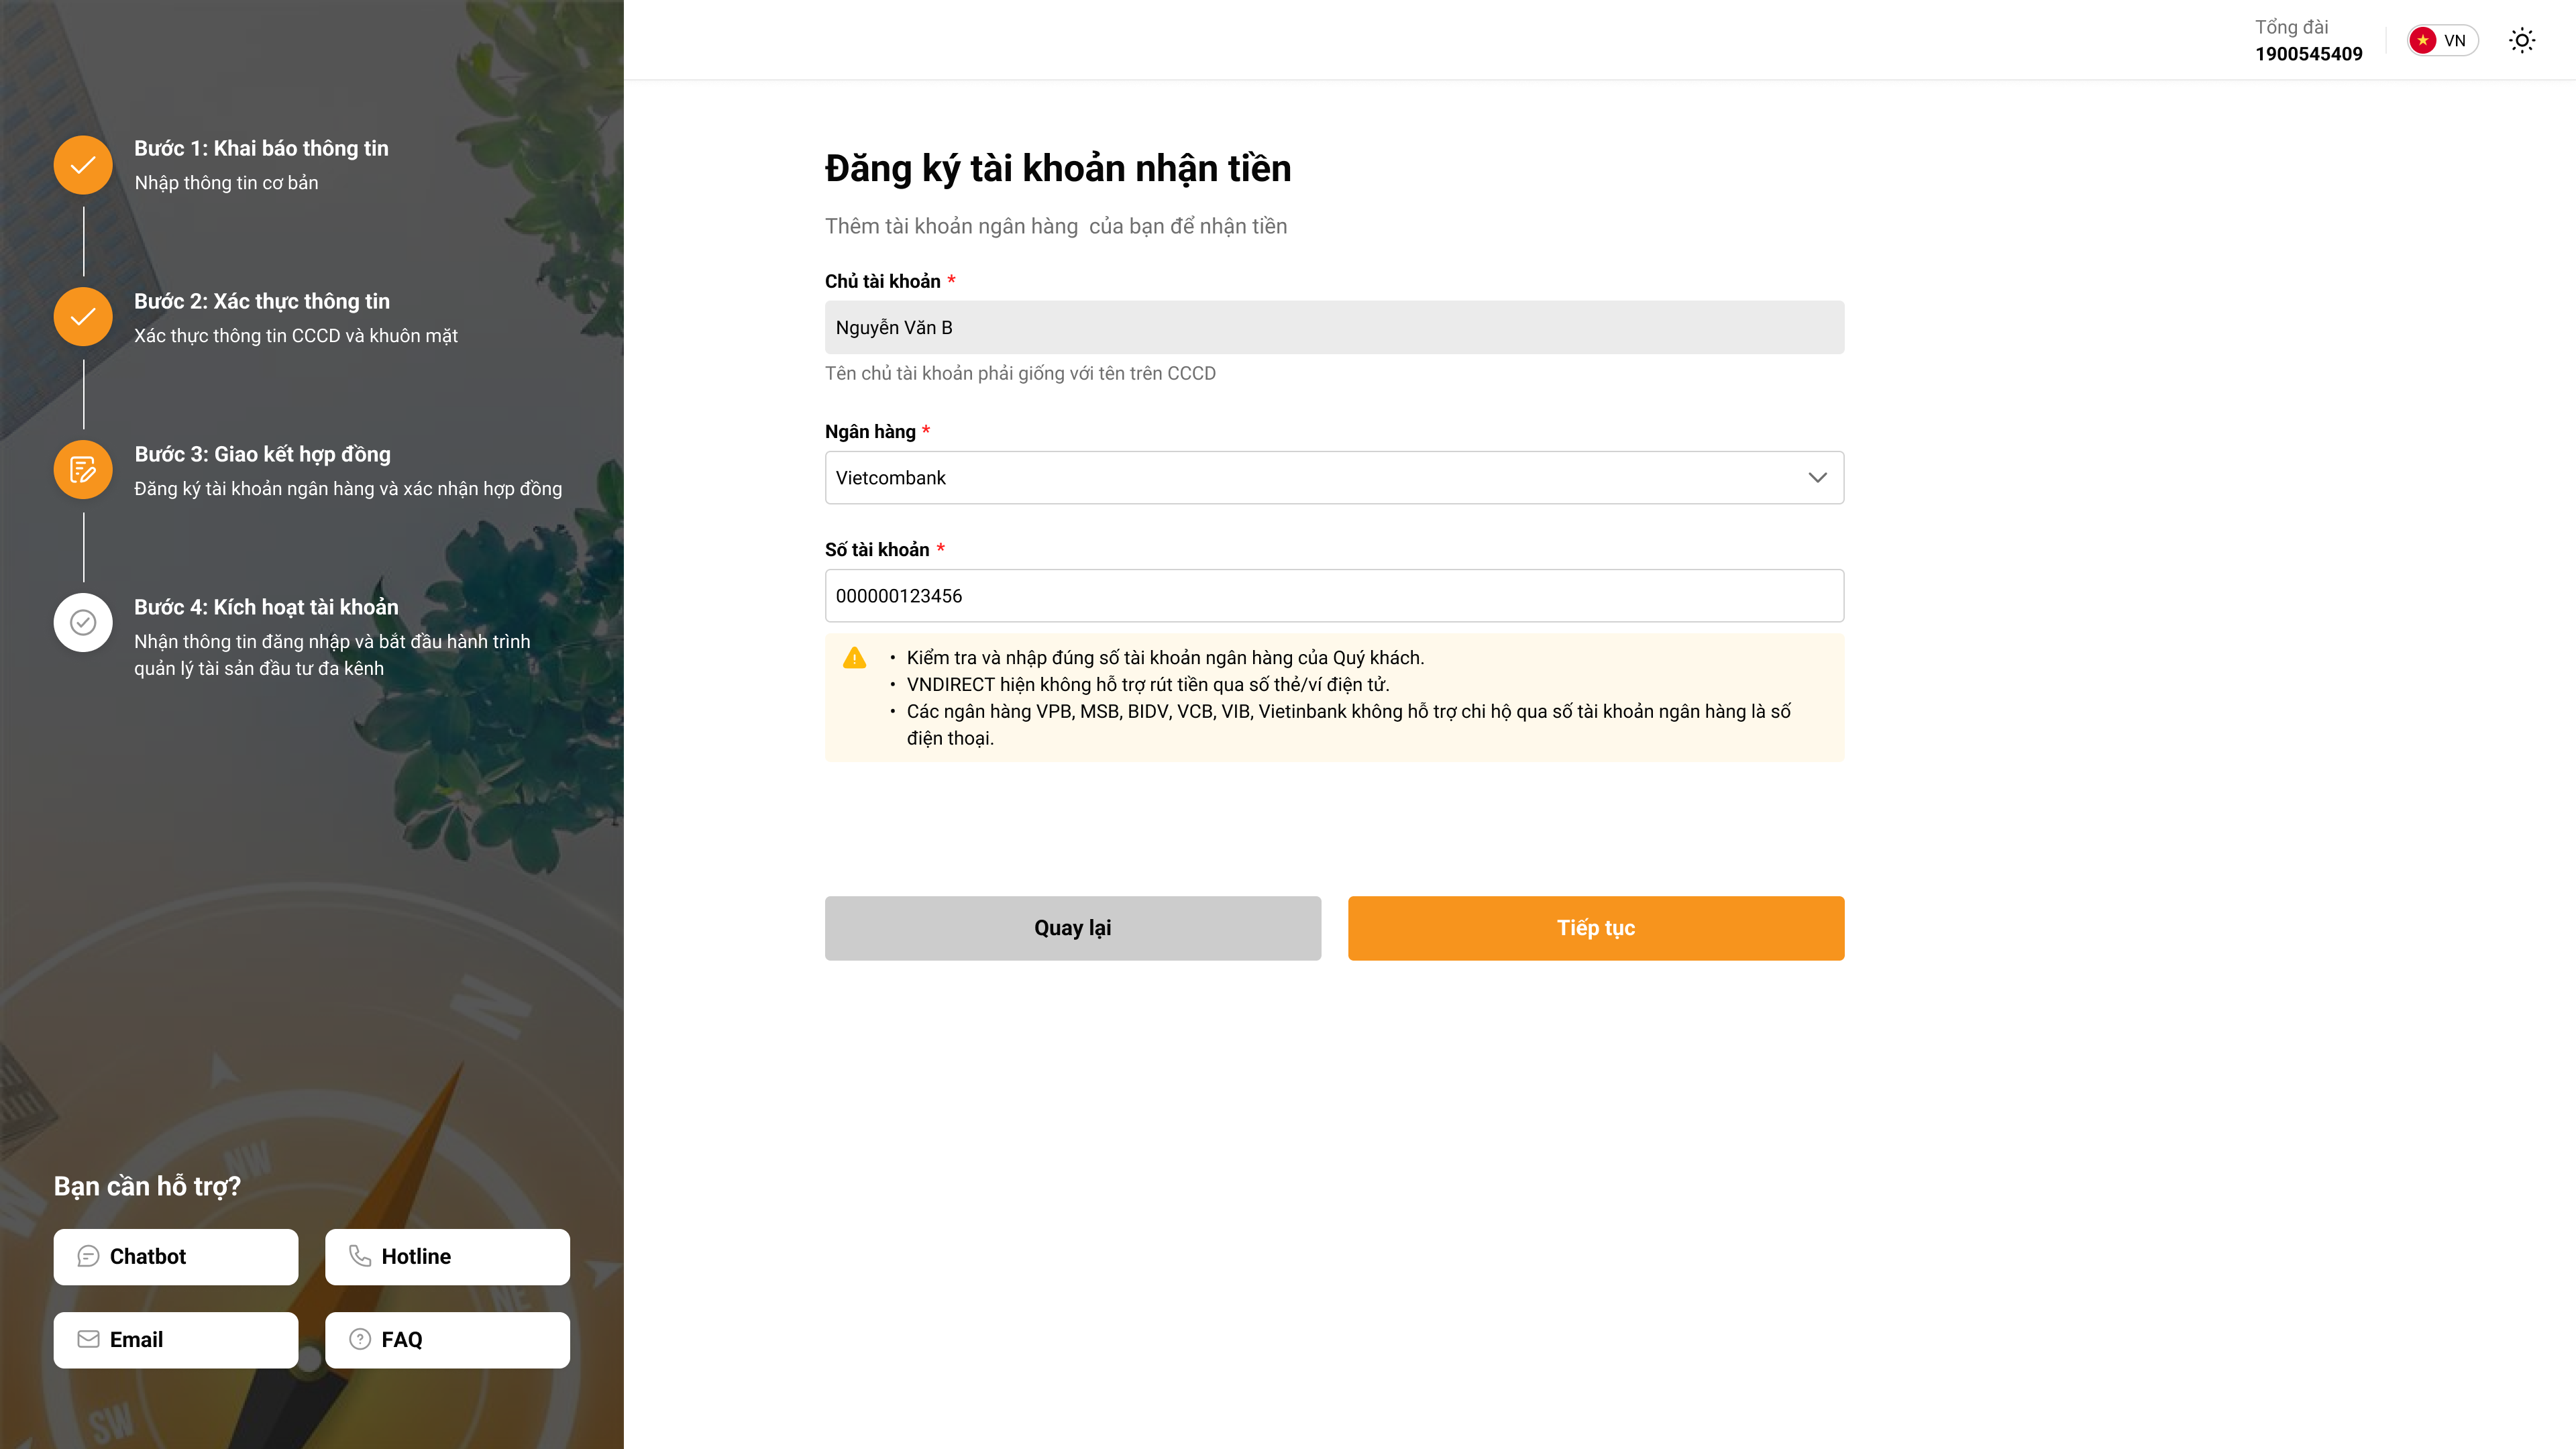Click the Chủ tài khoản name field
Screen dimensions: 2576x1449
click(x=1334, y=327)
